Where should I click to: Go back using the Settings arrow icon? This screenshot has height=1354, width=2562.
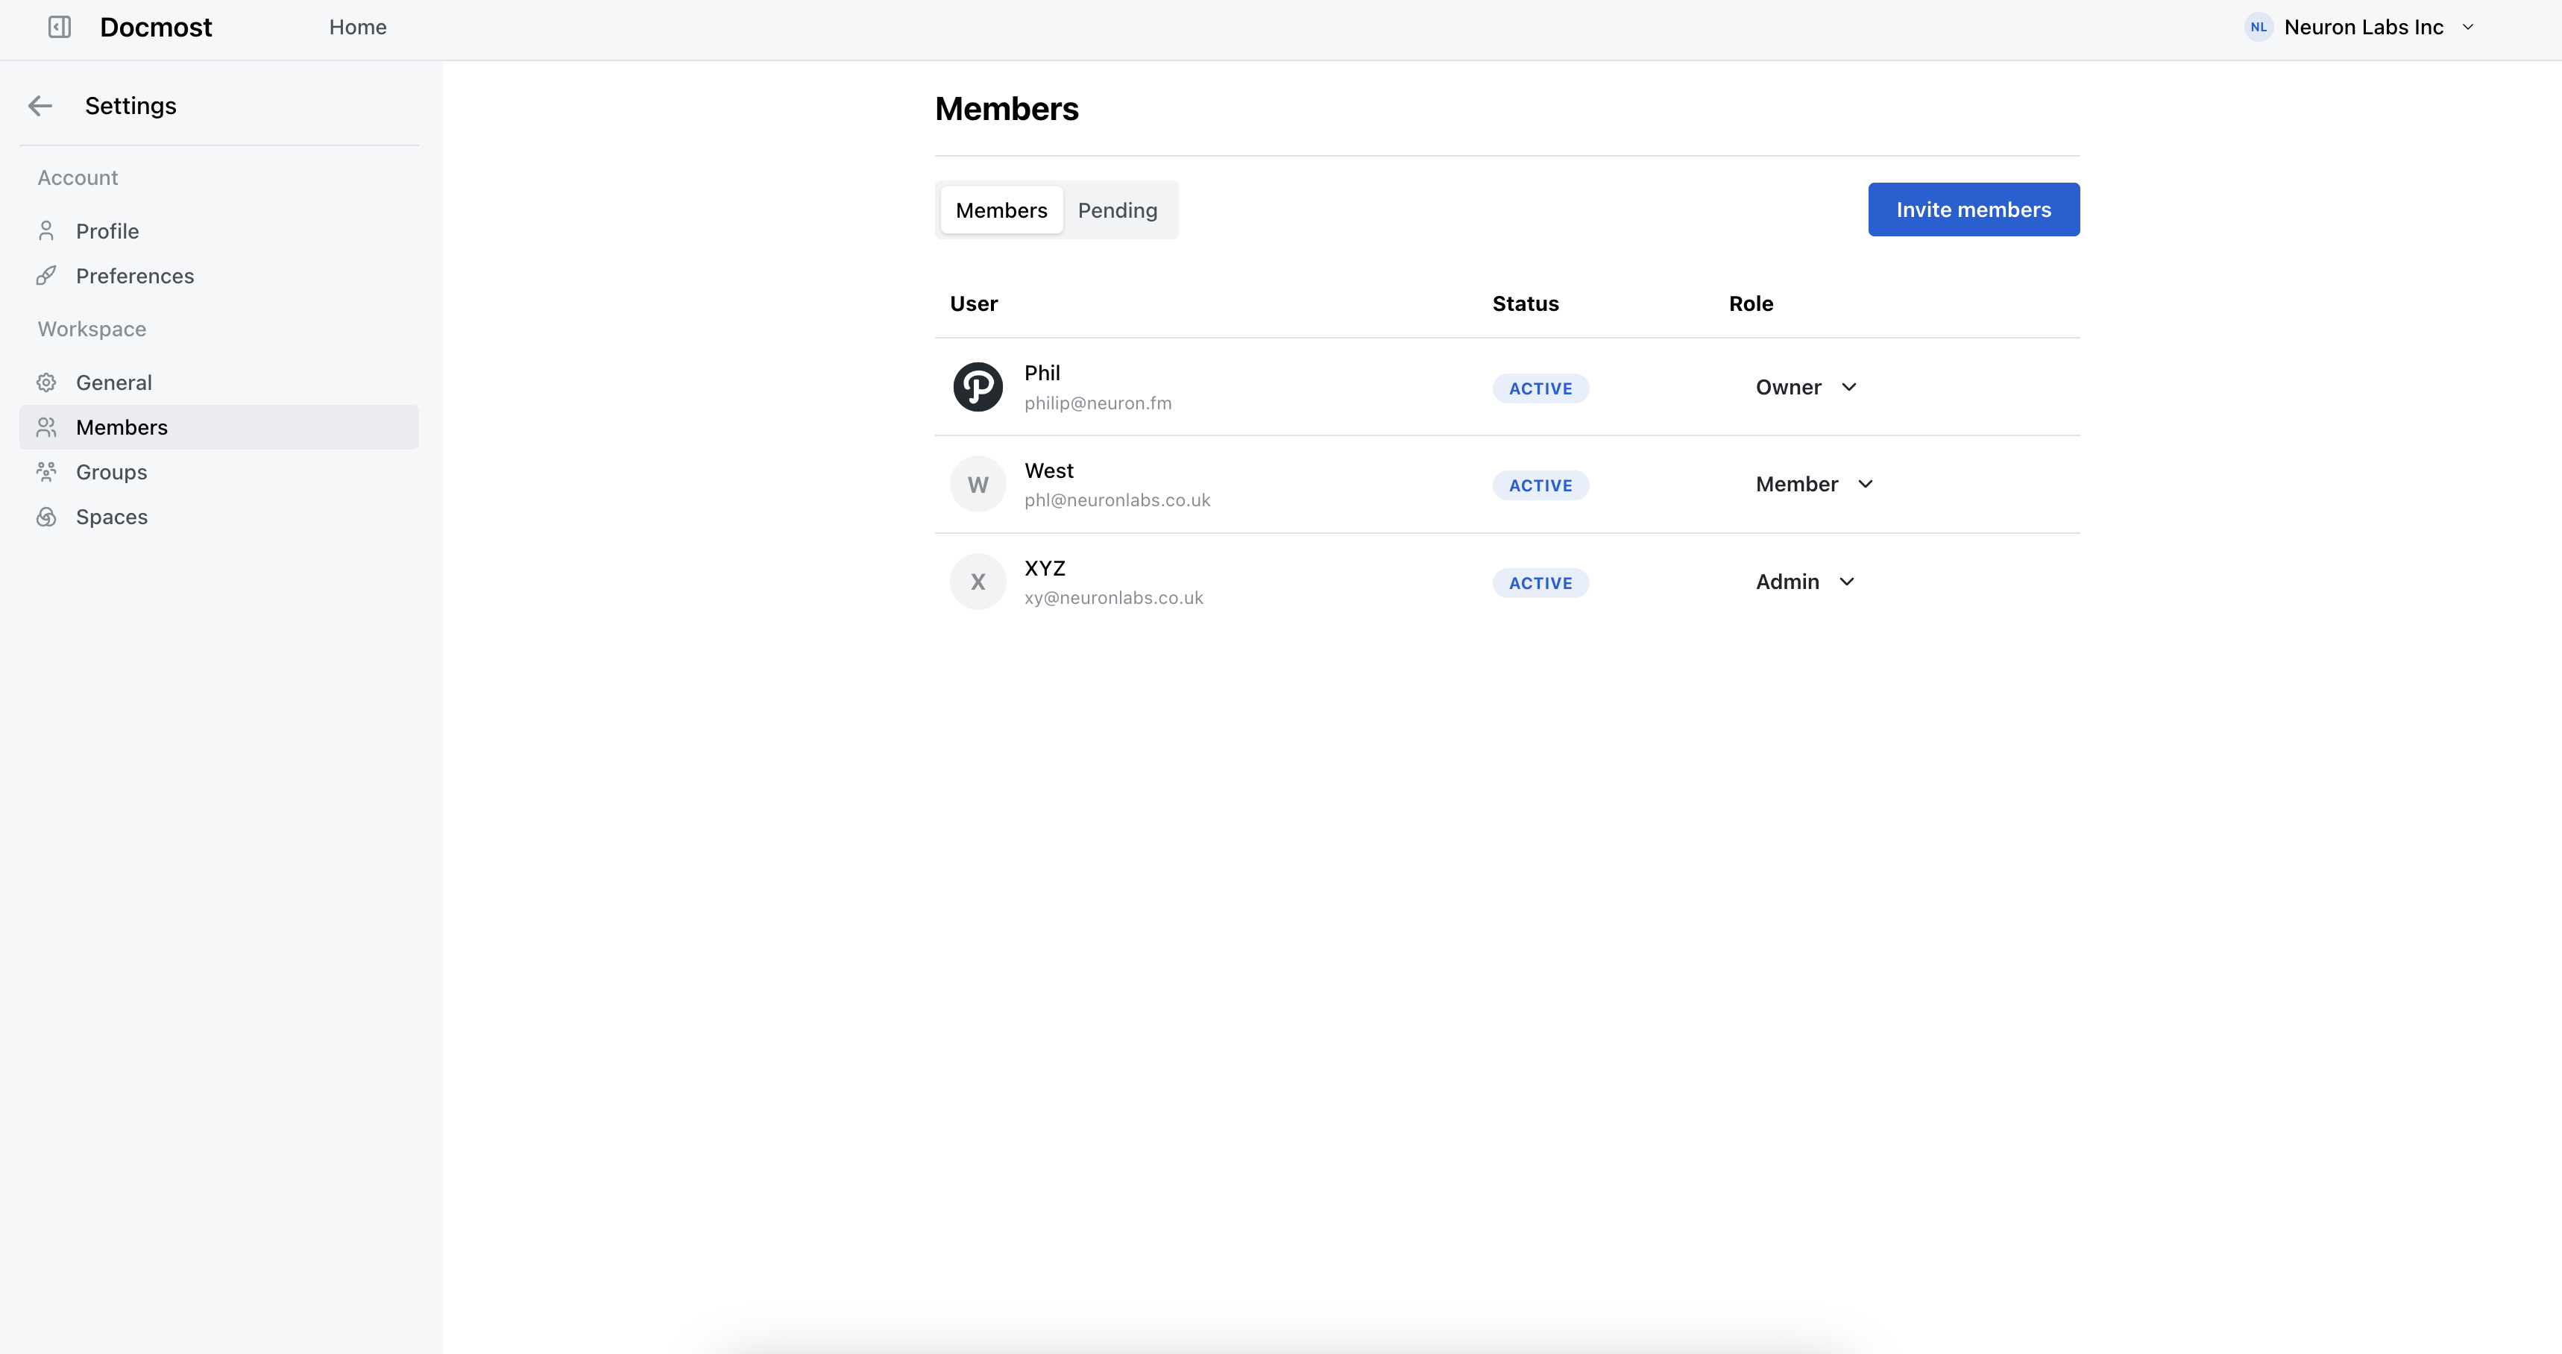[41, 105]
